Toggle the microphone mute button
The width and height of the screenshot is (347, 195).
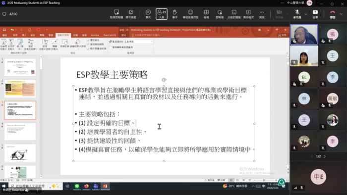(297, 14)
